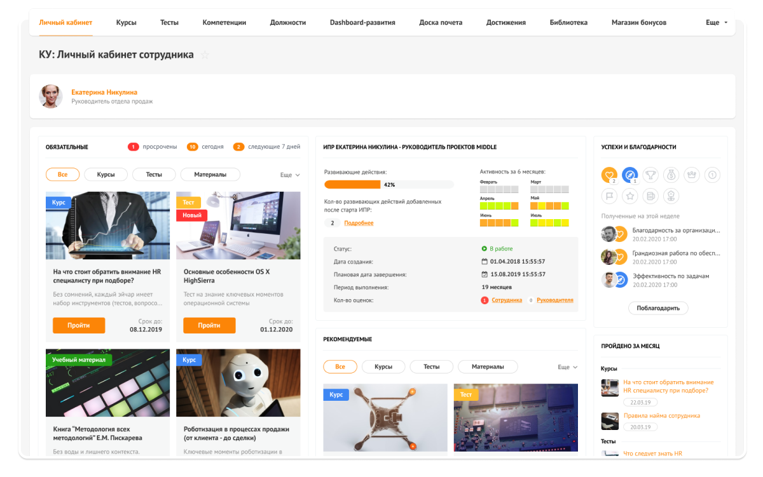The image size is (763, 477).
Task: Click avatar next to 'Грандиозная работа по обесп…'
Action: coord(609,257)
